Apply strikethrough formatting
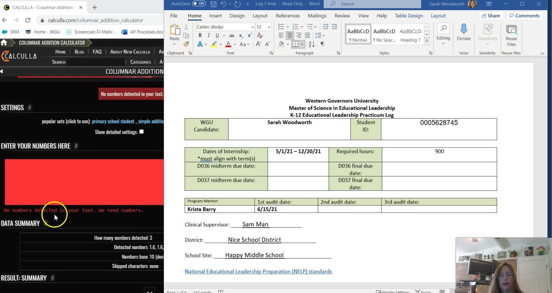 232,35
